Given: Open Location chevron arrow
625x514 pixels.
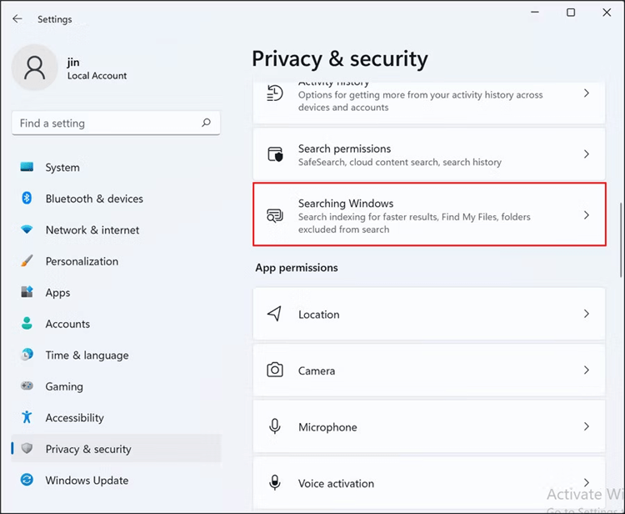Looking at the screenshot, I should tap(587, 314).
